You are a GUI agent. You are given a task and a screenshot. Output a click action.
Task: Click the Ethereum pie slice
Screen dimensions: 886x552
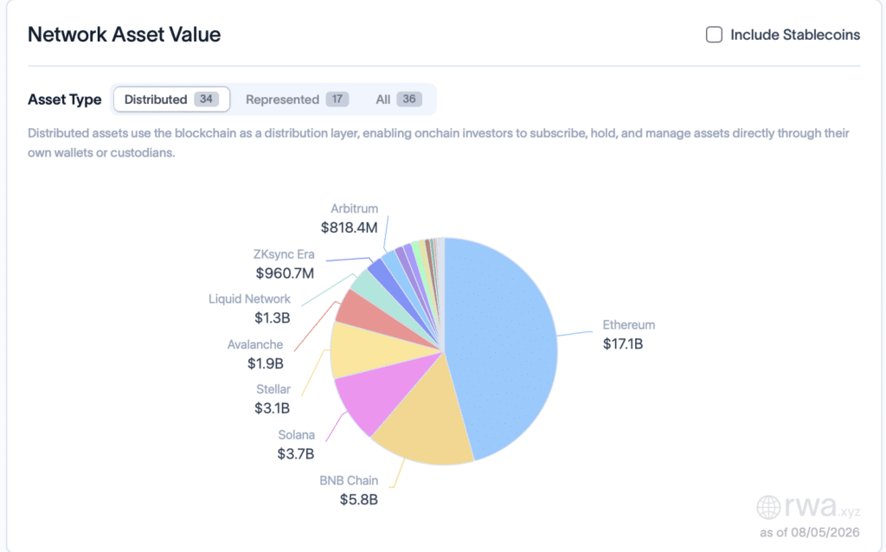[x=503, y=350]
